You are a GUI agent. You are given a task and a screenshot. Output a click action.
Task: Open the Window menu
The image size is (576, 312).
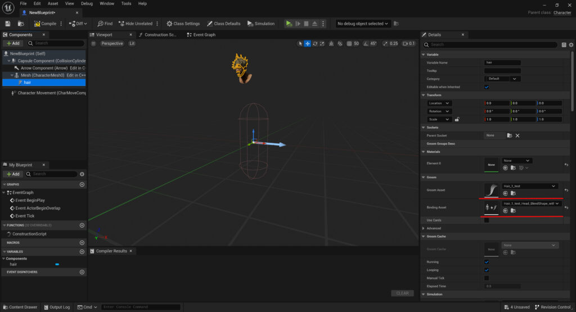(x=106, y=3)
